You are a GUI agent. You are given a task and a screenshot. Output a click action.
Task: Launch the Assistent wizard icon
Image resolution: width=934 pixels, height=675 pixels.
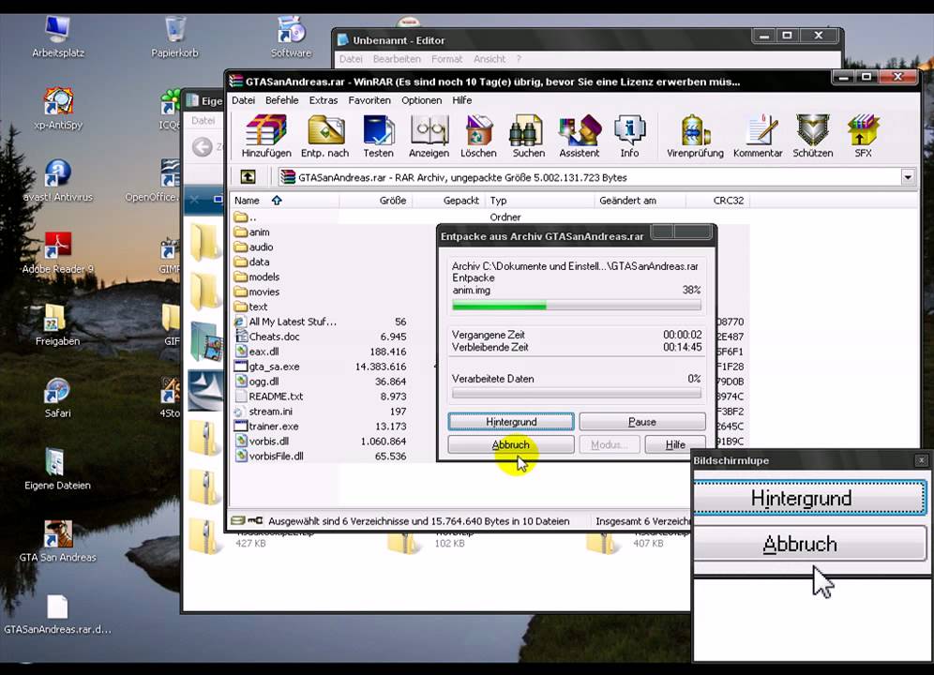(x=579, y=136)
